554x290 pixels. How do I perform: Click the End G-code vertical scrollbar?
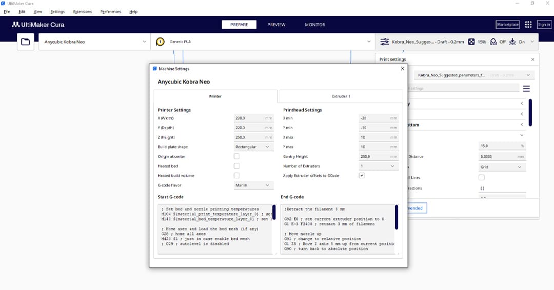[397, 217]
